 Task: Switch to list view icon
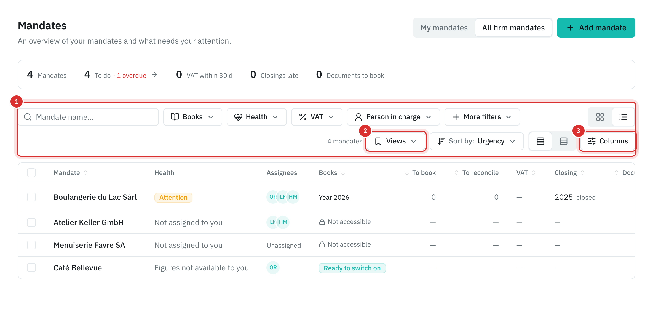click(x=623, y=117)
